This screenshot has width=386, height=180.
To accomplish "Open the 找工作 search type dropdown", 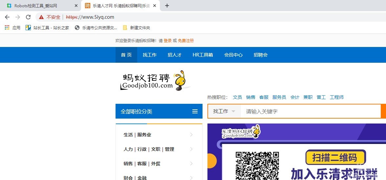I will [224, 111].
